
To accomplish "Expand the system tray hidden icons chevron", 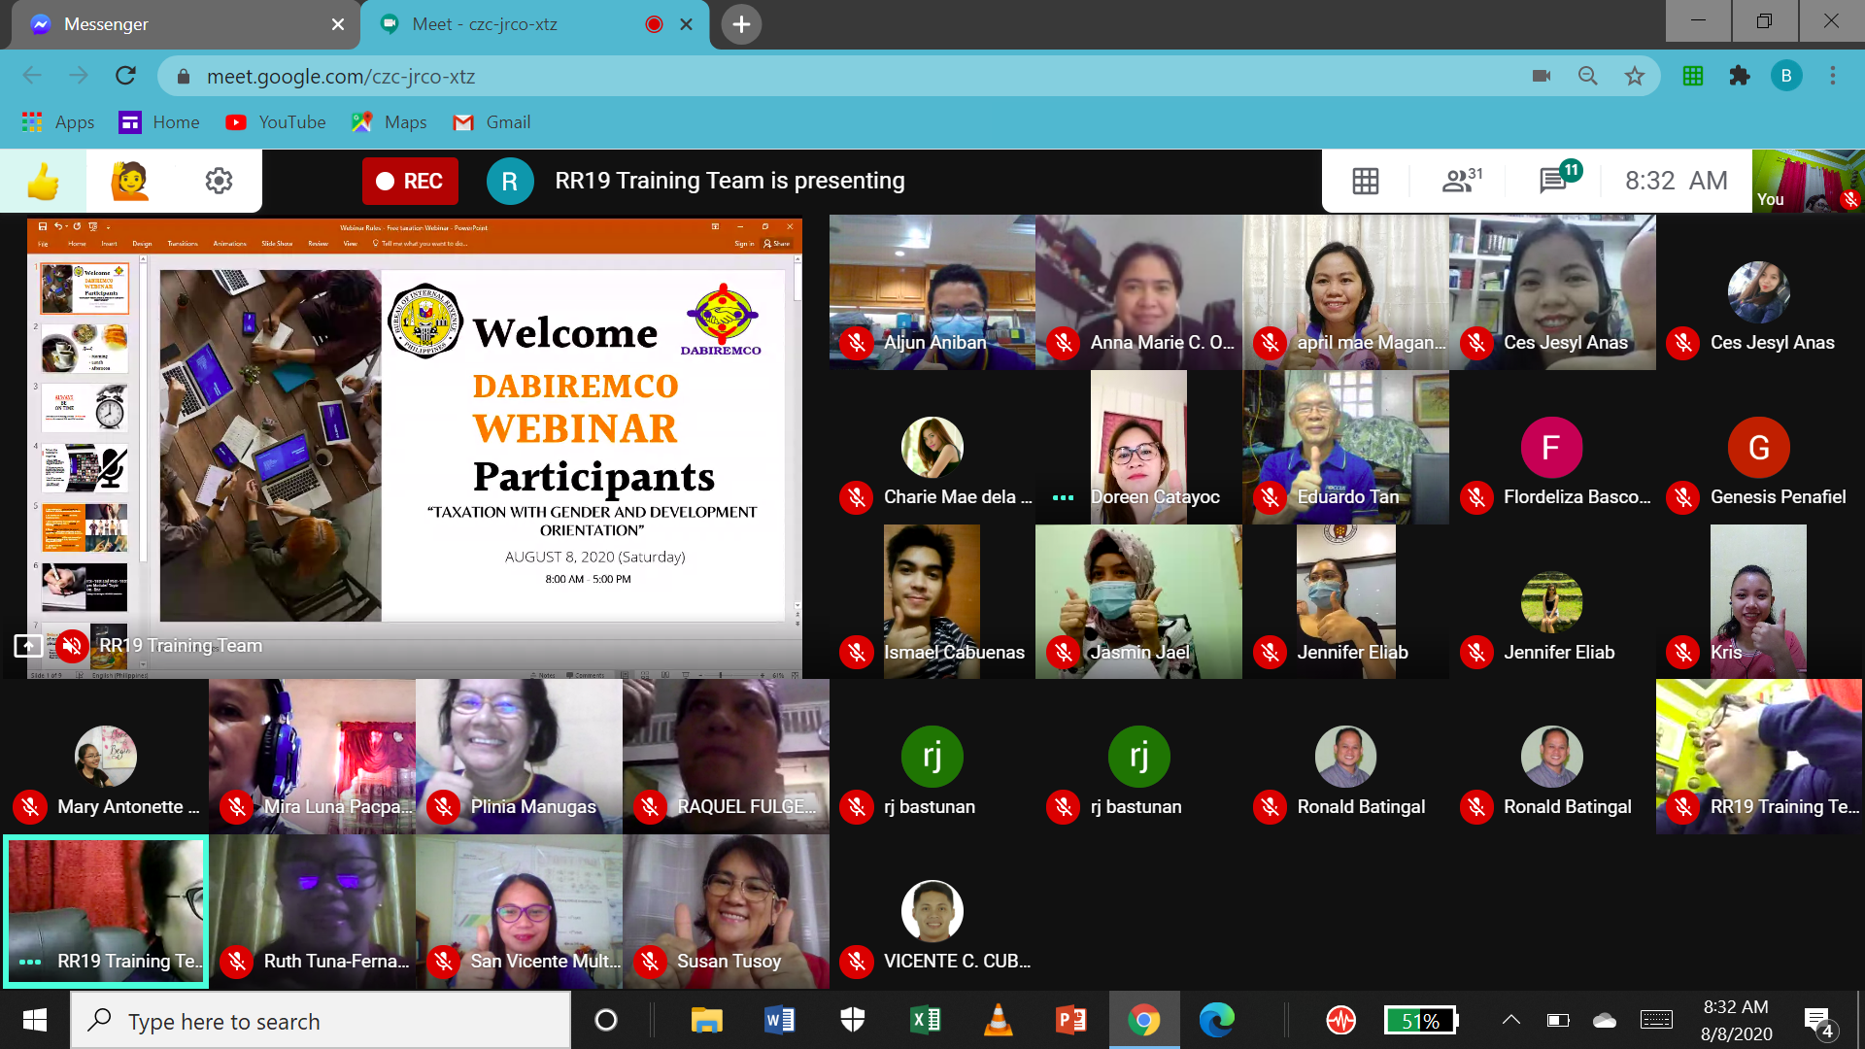I will [x=1510, y=1020].
